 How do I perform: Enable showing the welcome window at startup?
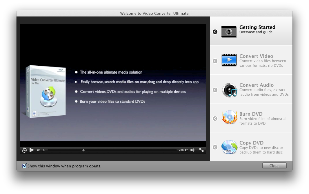[24, 166]
